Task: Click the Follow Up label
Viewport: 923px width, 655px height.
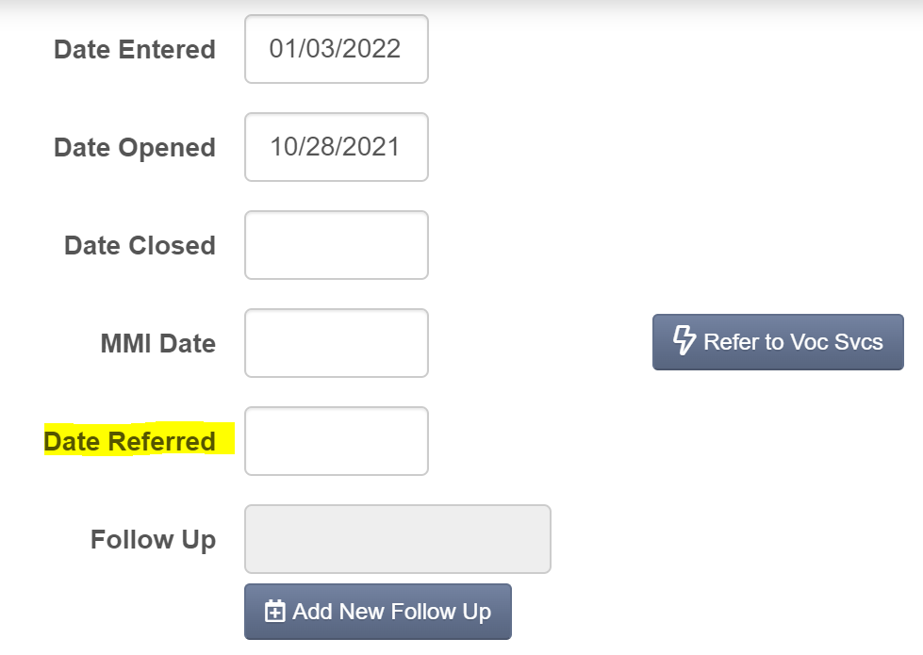Action: (x=153, y=540)
